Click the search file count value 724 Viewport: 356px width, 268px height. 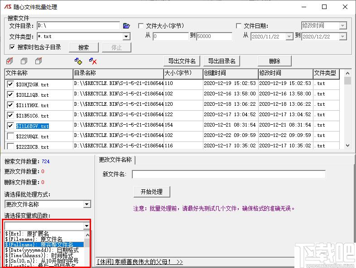46,161
